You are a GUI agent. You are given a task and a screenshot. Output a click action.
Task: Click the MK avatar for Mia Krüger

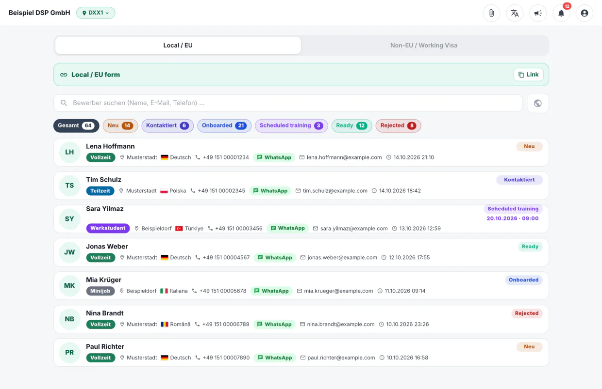click(x=69, y=286)
